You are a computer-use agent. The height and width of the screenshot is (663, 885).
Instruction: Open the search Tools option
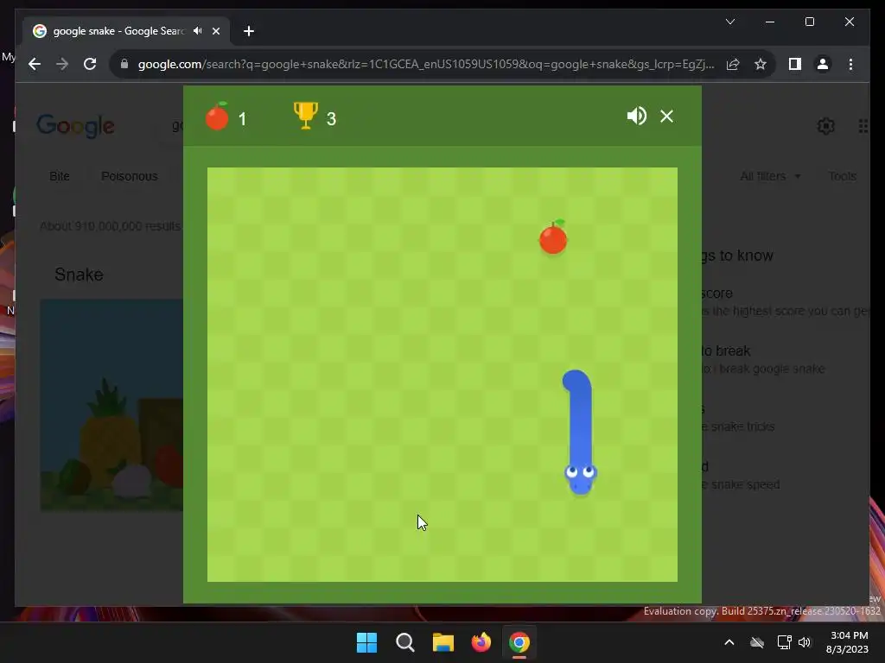842,176
